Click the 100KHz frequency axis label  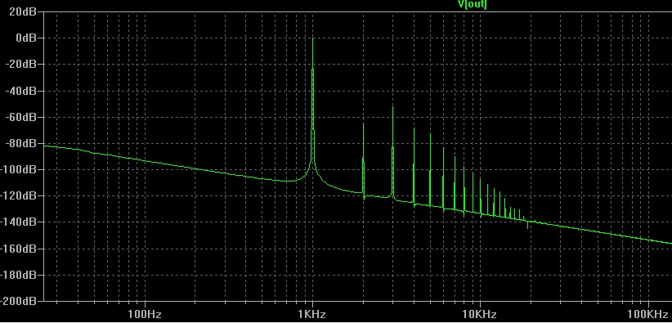pos(647,315)
